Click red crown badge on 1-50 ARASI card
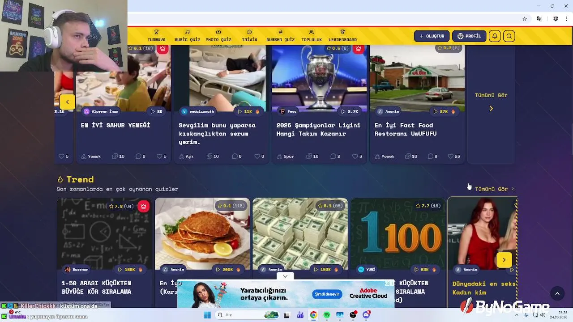 [x=143, y=206]
